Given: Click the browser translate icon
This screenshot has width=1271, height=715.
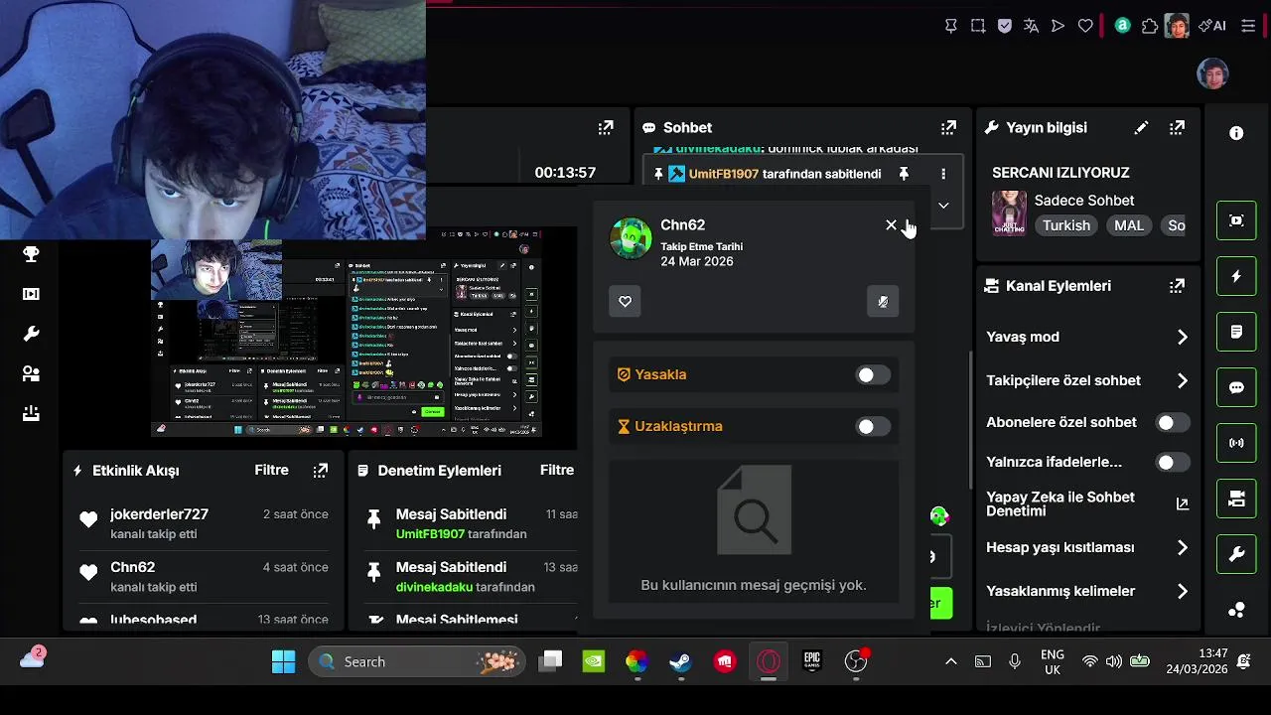Looking at the screenshot, I should [x=1032, y=26].
